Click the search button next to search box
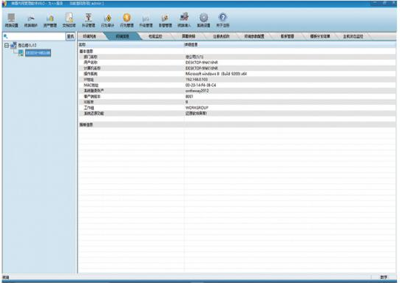Image resolution: width=400 pixels, height=283 pixels. [x=70, y=36]
